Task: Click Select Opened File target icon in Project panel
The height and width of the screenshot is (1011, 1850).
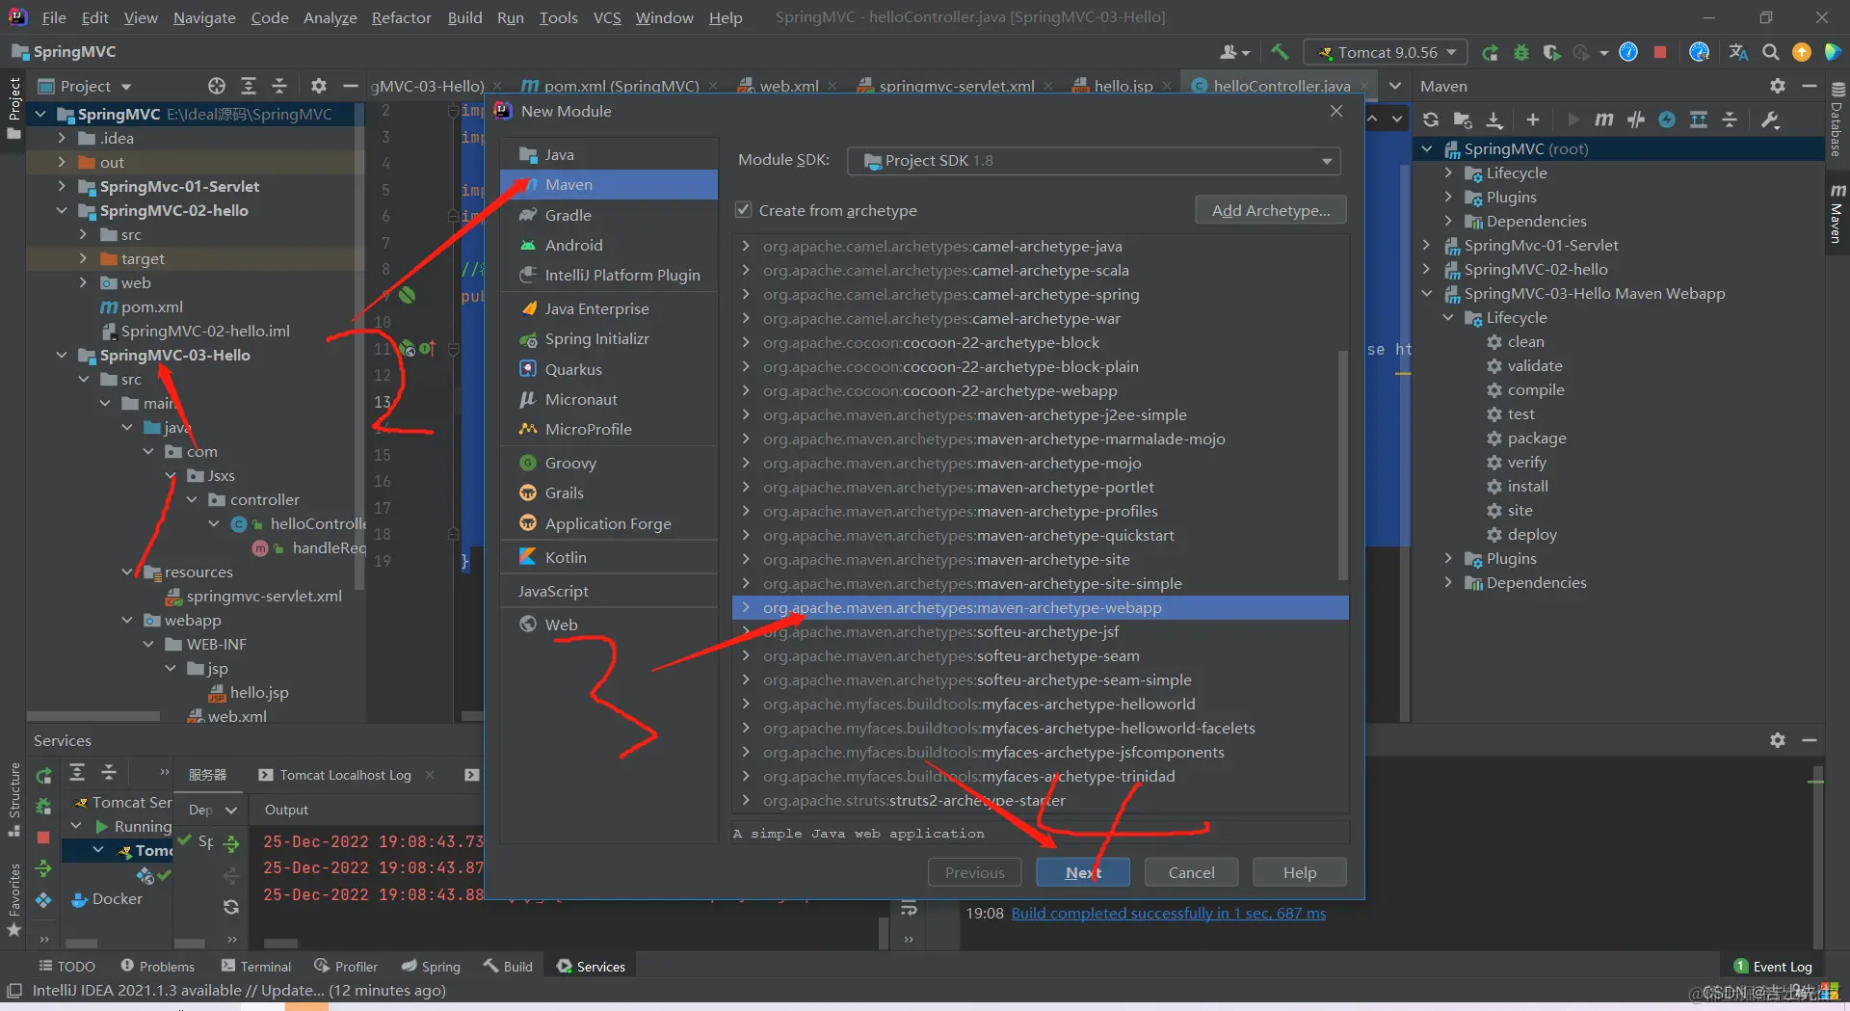Action: (217, 86)
